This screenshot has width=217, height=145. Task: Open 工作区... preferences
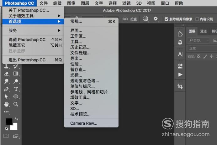pos(91,36)
